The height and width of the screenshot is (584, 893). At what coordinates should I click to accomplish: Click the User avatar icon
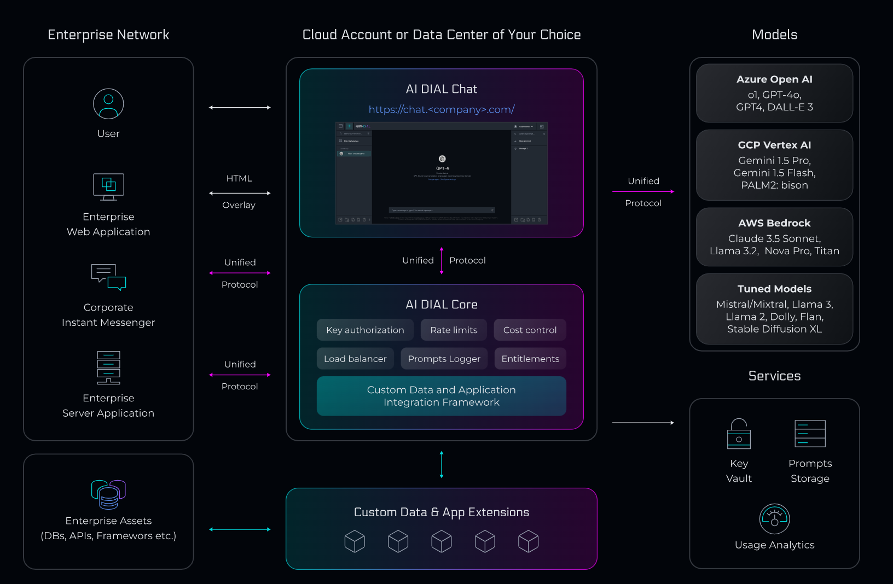108,104
